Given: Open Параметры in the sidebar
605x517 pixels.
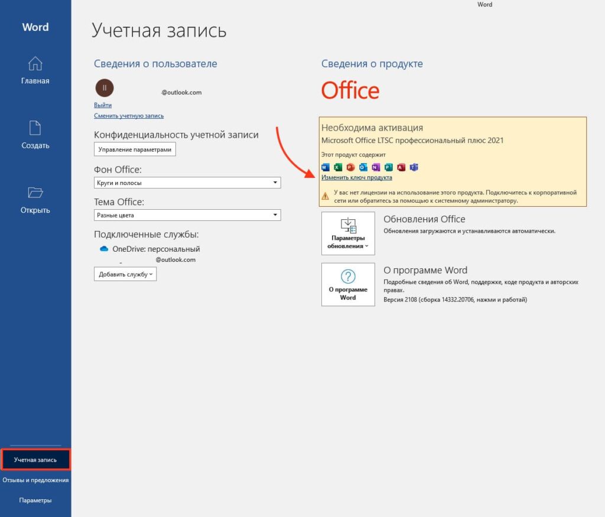Looking at the screenshot, I should point(35,500).
